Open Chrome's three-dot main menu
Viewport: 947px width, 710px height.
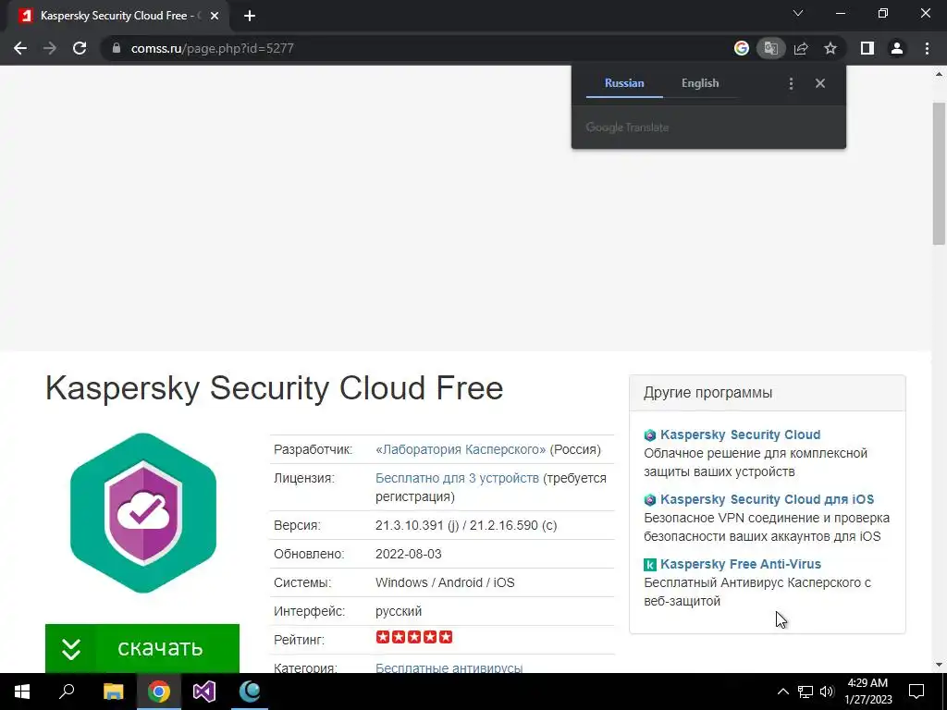pyautogui.click(x=927, y=48)
